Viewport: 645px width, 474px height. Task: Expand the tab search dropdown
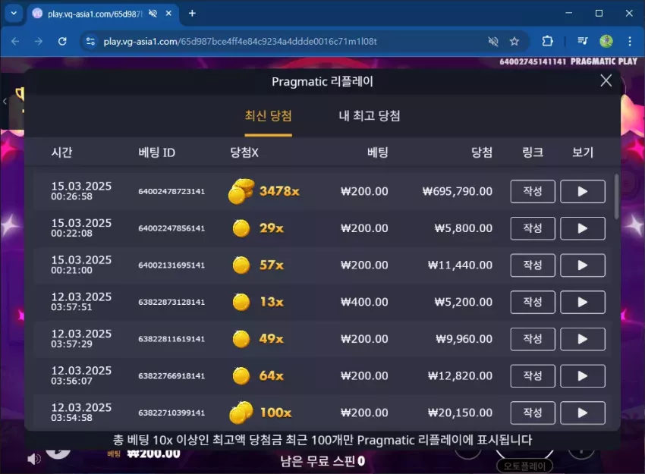pos(14,13)
